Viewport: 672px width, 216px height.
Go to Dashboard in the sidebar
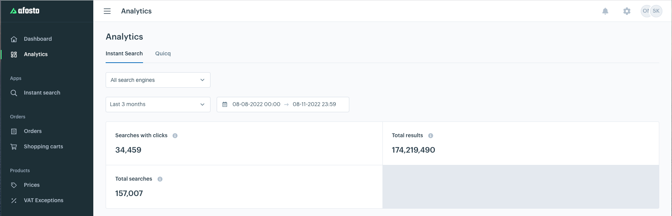pos(38,39)
